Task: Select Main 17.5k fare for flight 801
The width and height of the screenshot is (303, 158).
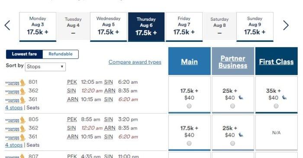Action: 189,106
